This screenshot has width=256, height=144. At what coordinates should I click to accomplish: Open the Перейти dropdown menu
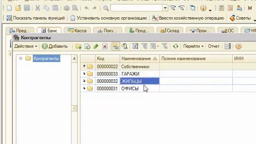(193, 46)
